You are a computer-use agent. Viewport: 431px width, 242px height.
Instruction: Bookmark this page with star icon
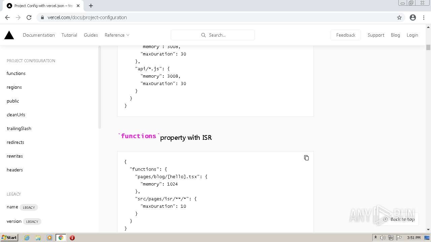click(x=399, y=17)
